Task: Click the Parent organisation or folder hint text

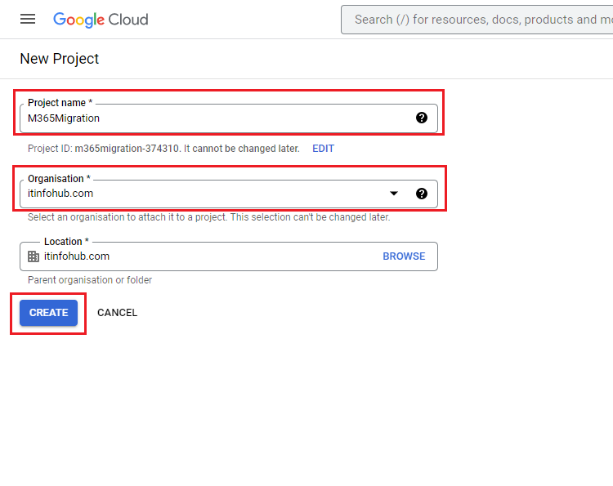Action: coord(90,280)
